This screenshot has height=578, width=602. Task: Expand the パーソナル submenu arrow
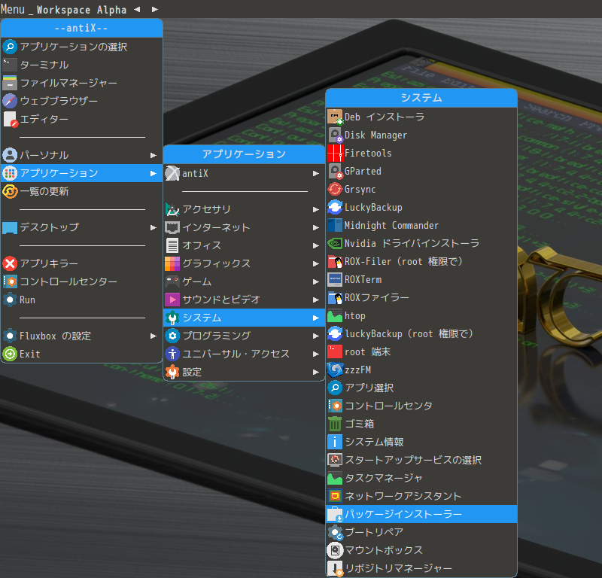[x=154, y=155]
